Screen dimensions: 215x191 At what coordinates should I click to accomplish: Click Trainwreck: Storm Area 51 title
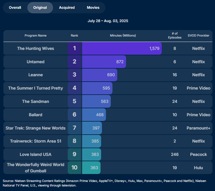[x=35, y=141]
